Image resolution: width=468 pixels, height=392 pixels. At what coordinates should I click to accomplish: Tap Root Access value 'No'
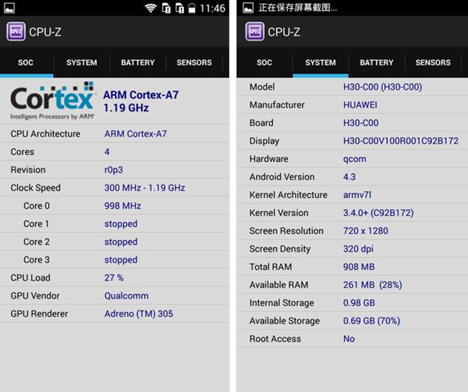pyautogui.click(x=349, y=339)
